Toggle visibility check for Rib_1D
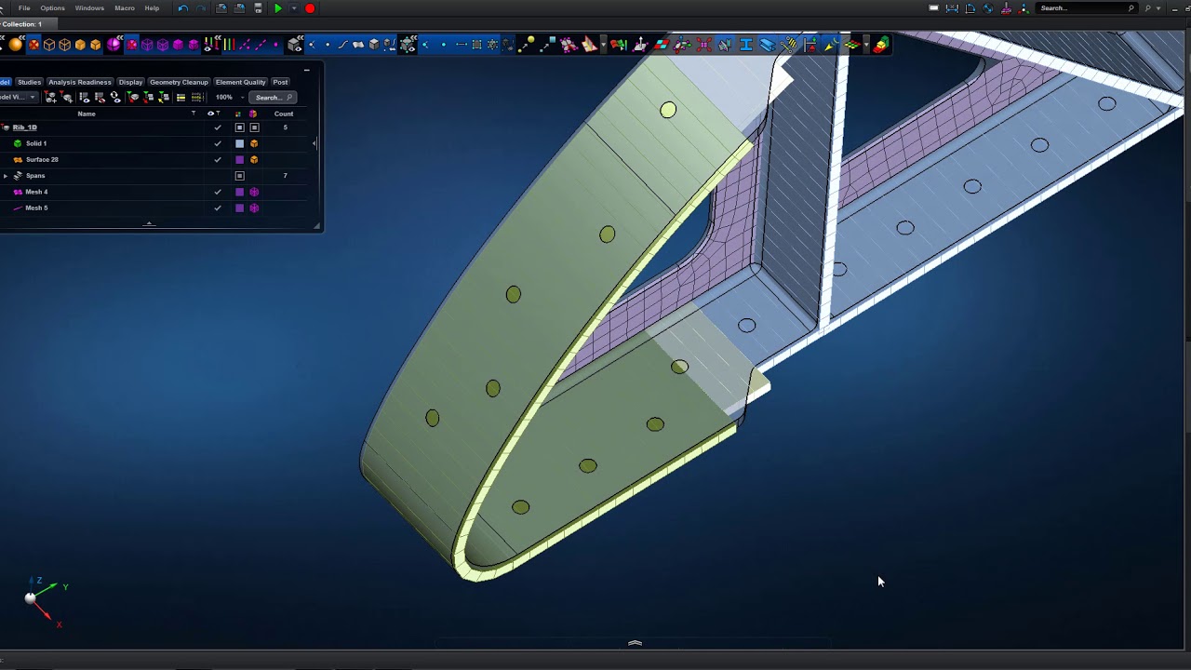The image size is (1191, 670). (218, 127)
